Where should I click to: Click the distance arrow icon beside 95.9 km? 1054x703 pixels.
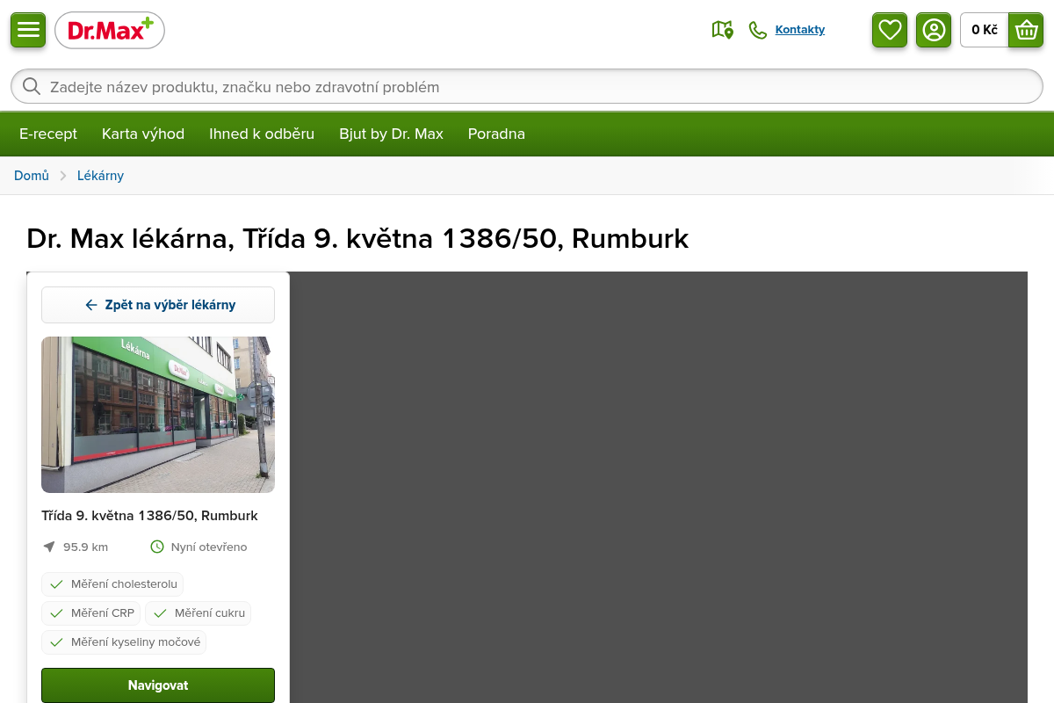[x=49, y=547]
